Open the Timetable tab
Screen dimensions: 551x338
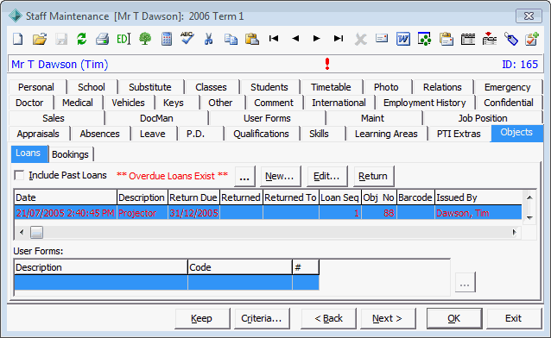click(x=331, y=87)
